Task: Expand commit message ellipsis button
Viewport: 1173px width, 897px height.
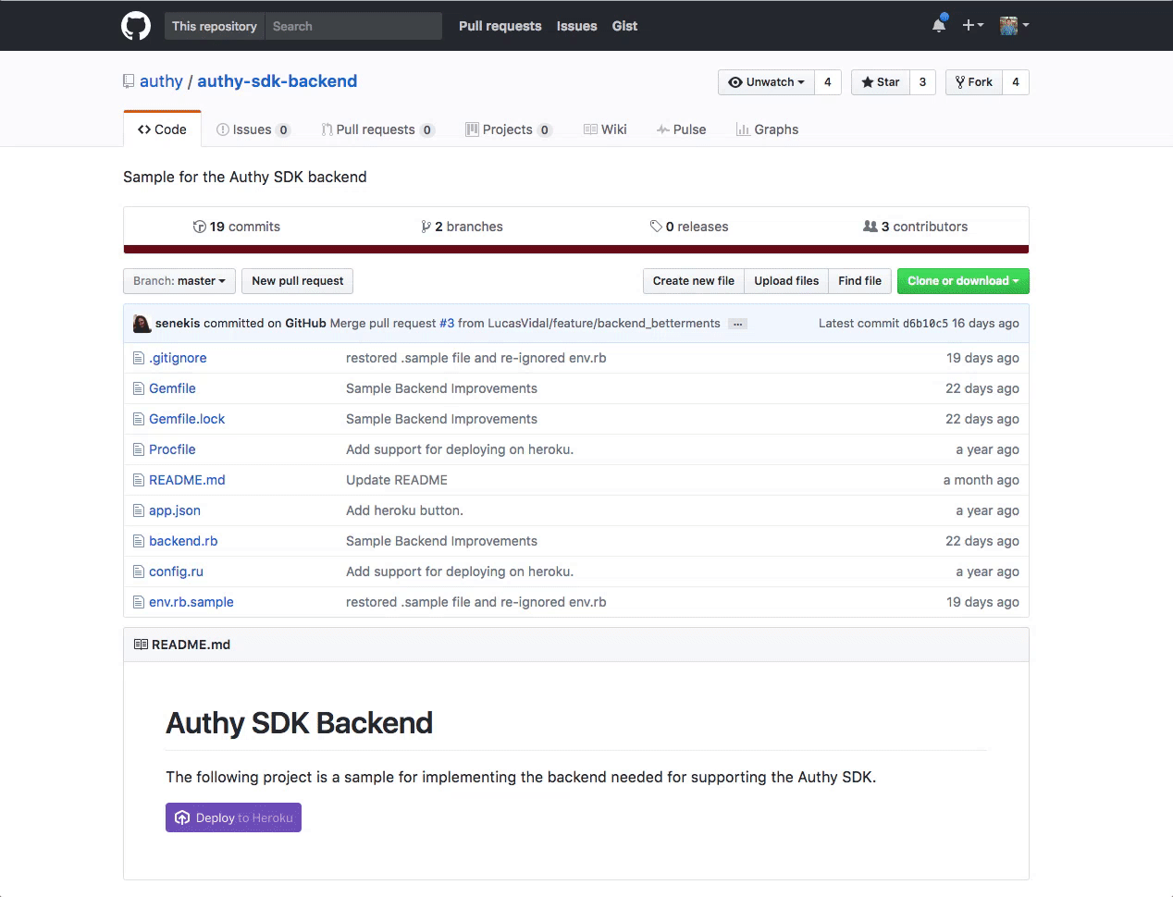Action: 737,324
